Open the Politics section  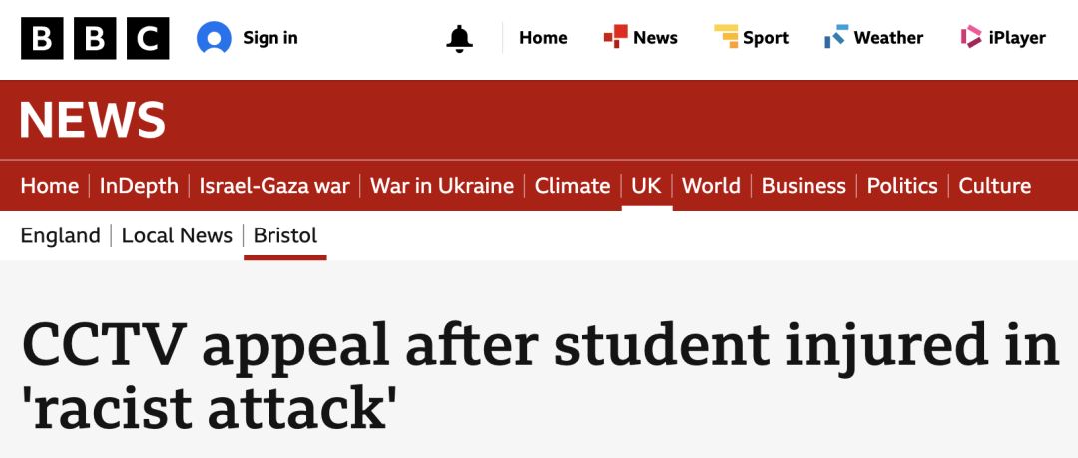pos(902,186)
